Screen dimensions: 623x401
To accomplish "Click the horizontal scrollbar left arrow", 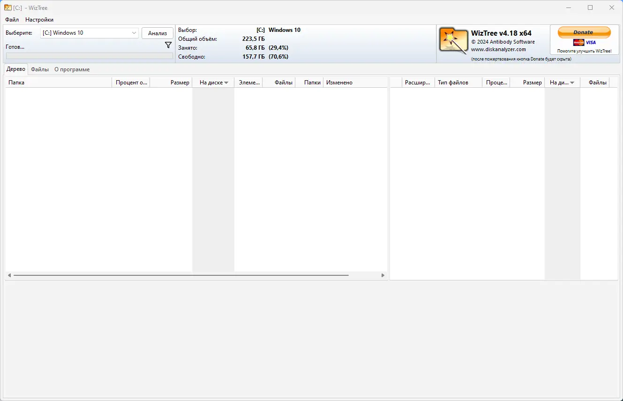I will [9, 276].
